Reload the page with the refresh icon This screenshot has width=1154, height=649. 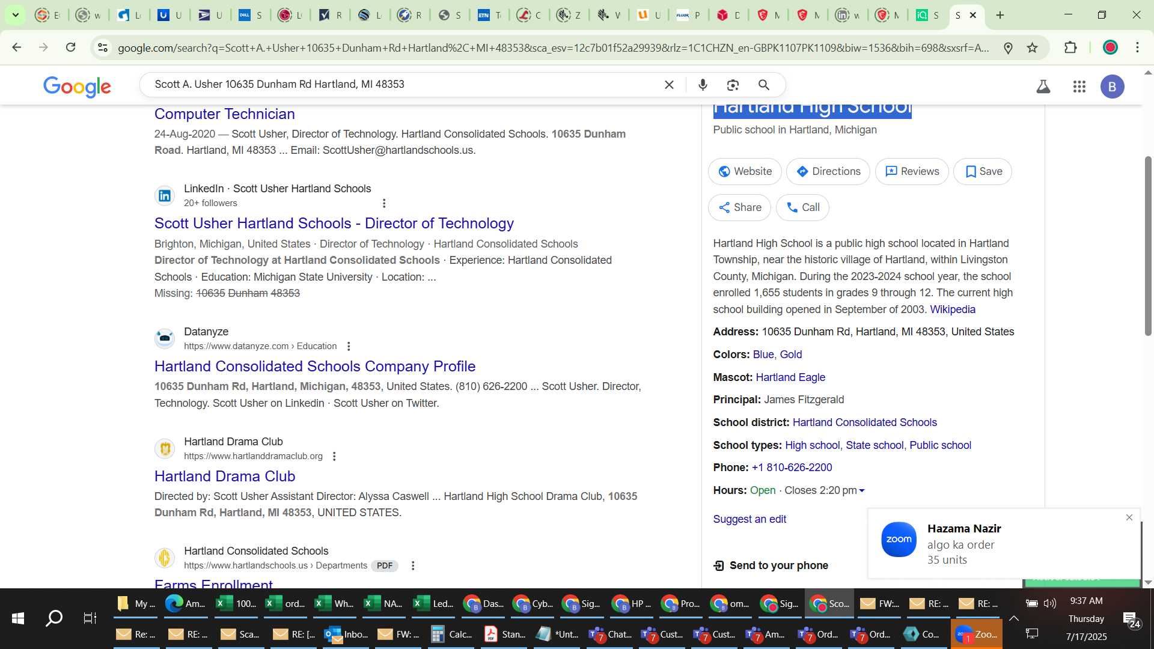[71, 47]
